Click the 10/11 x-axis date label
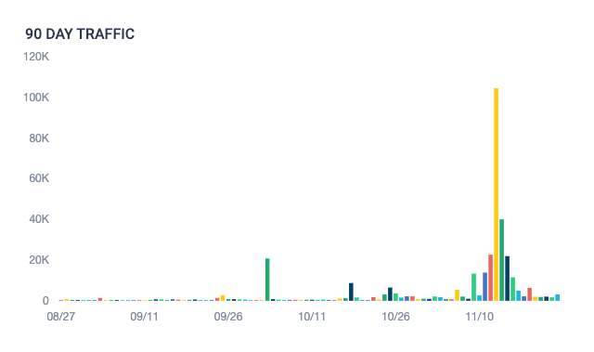Viewport: 594px width, 352px height. point(312,317)
